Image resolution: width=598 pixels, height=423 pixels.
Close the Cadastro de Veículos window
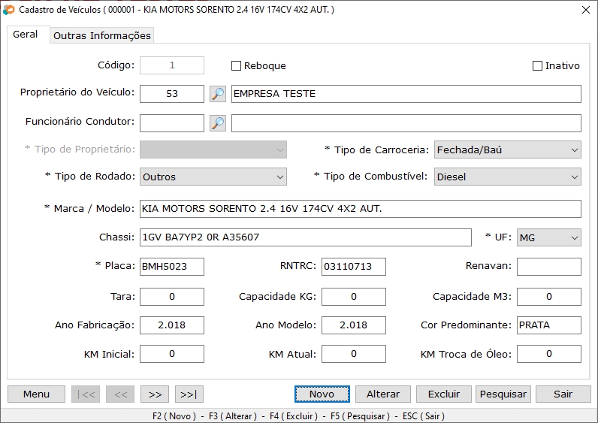tap(585, 10)
